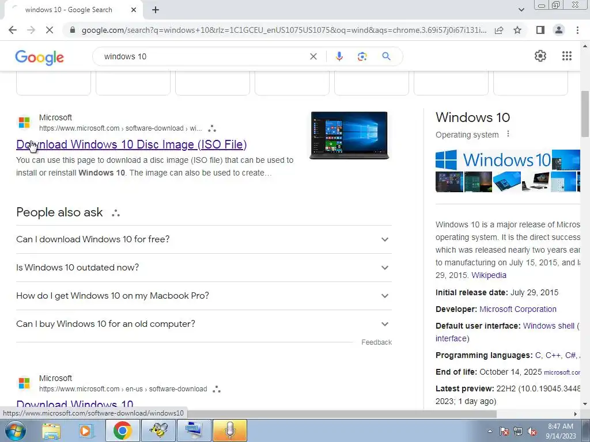
Task: Open the bee application in the taskbar
Action: click(158, 430)
